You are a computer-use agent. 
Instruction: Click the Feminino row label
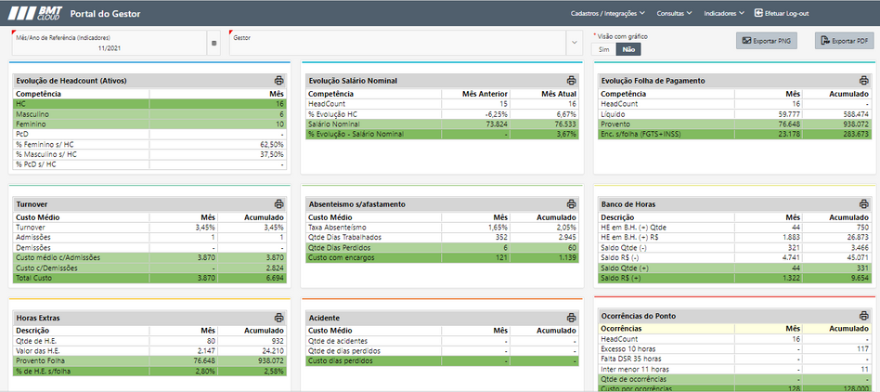click(x=31, y=124)
